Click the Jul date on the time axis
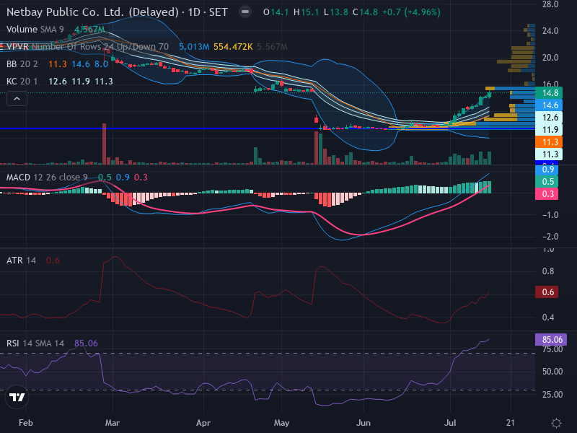 tap(450, 423)
